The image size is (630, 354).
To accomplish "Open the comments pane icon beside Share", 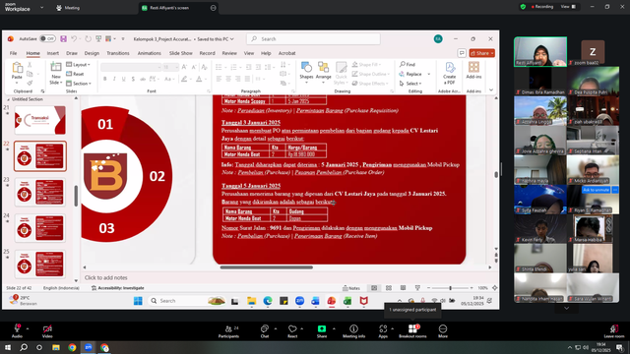I will coord(462,53).
